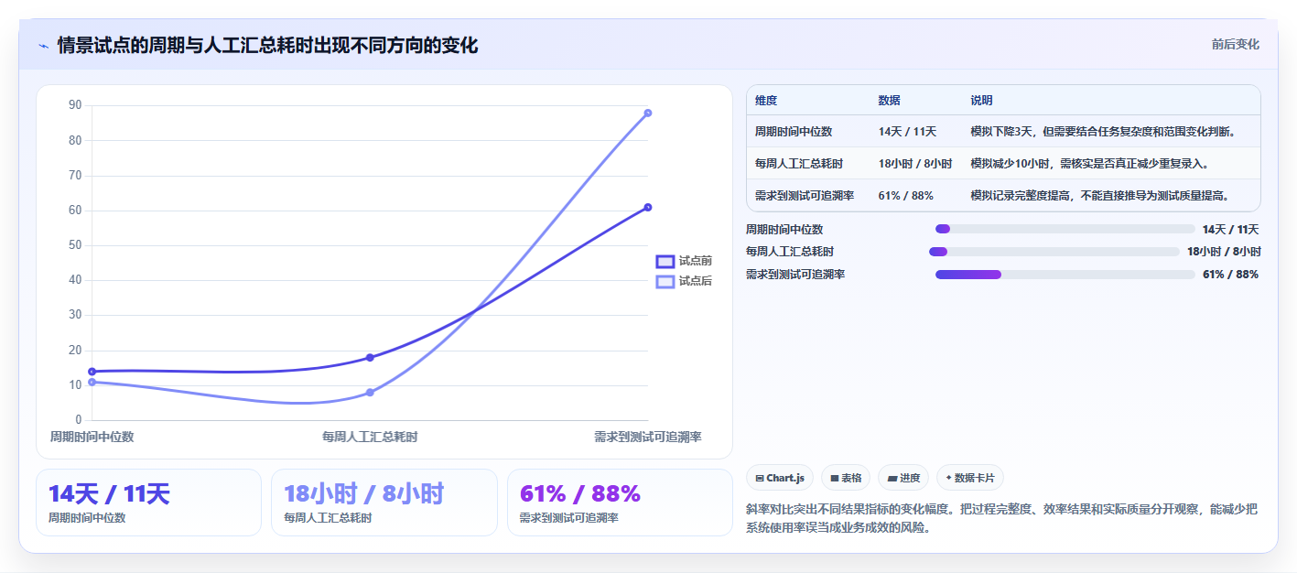Click the 试点后 data point at 8
Image resolution: width=1297 pixels, height=573 pixels.
[370, 392]
